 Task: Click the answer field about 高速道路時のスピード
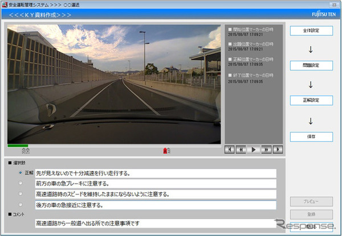click(x=156, y=194)
